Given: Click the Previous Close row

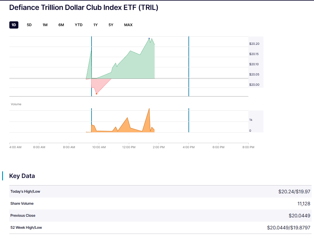Looking at the screenshot, I should (x=160, y=216).
